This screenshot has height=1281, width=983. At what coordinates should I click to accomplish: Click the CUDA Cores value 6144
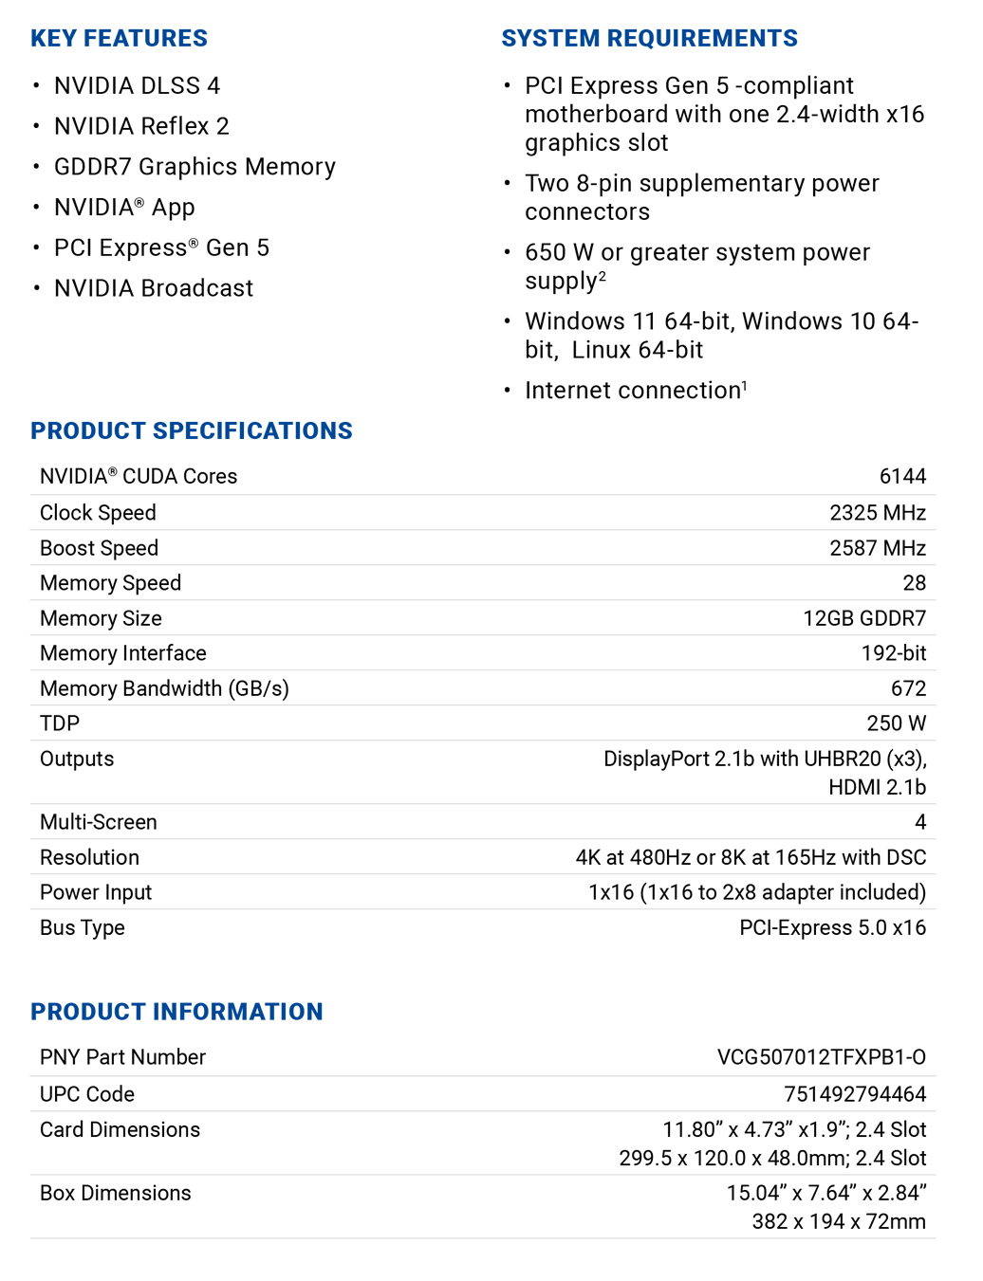coord(902,476)
